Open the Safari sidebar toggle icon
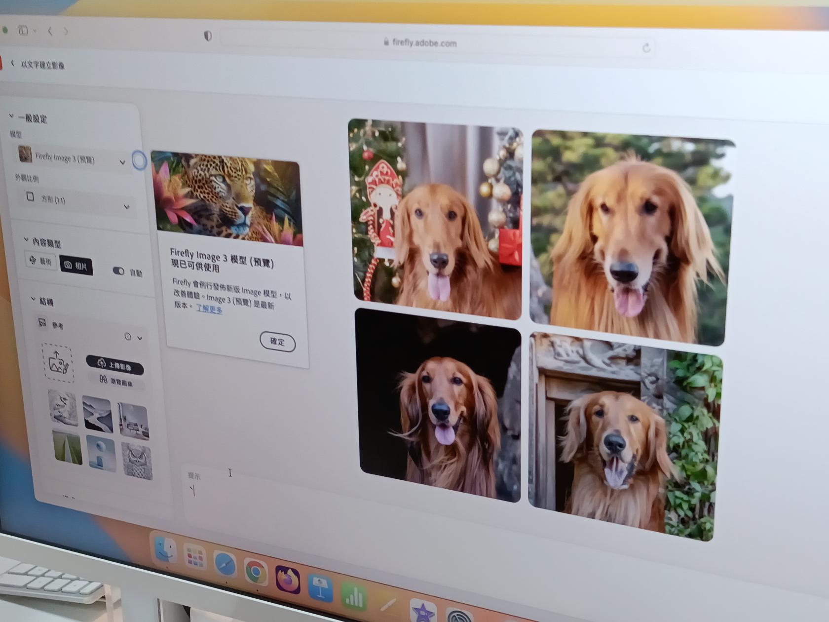 tap(23, 31)
